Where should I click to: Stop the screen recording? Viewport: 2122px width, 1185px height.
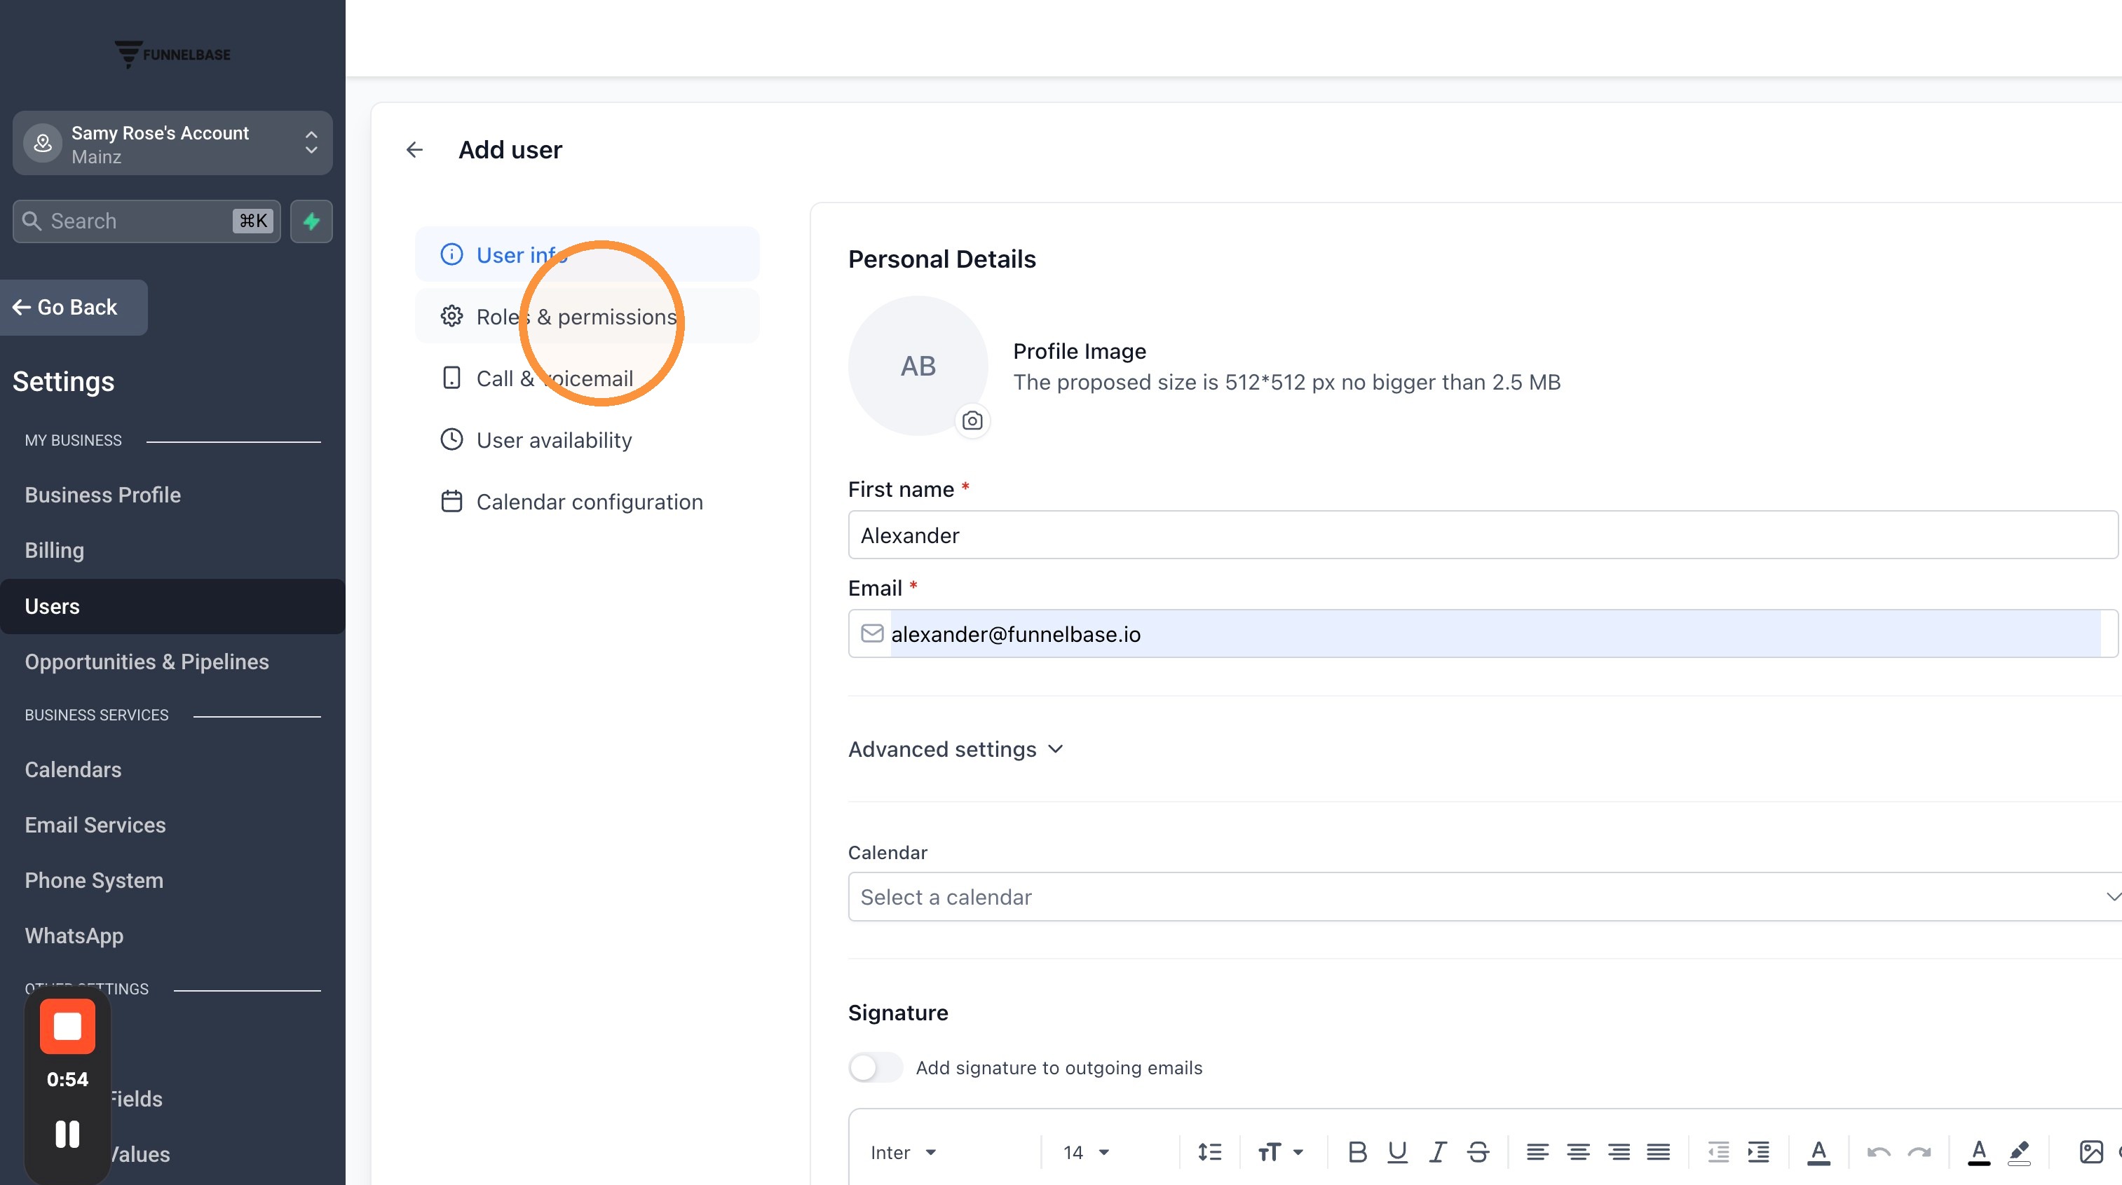coord(67,1026)
